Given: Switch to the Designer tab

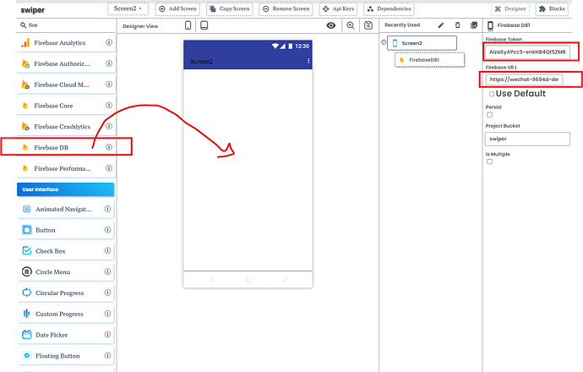Looking at the screenshot, I should pos(510,9).
